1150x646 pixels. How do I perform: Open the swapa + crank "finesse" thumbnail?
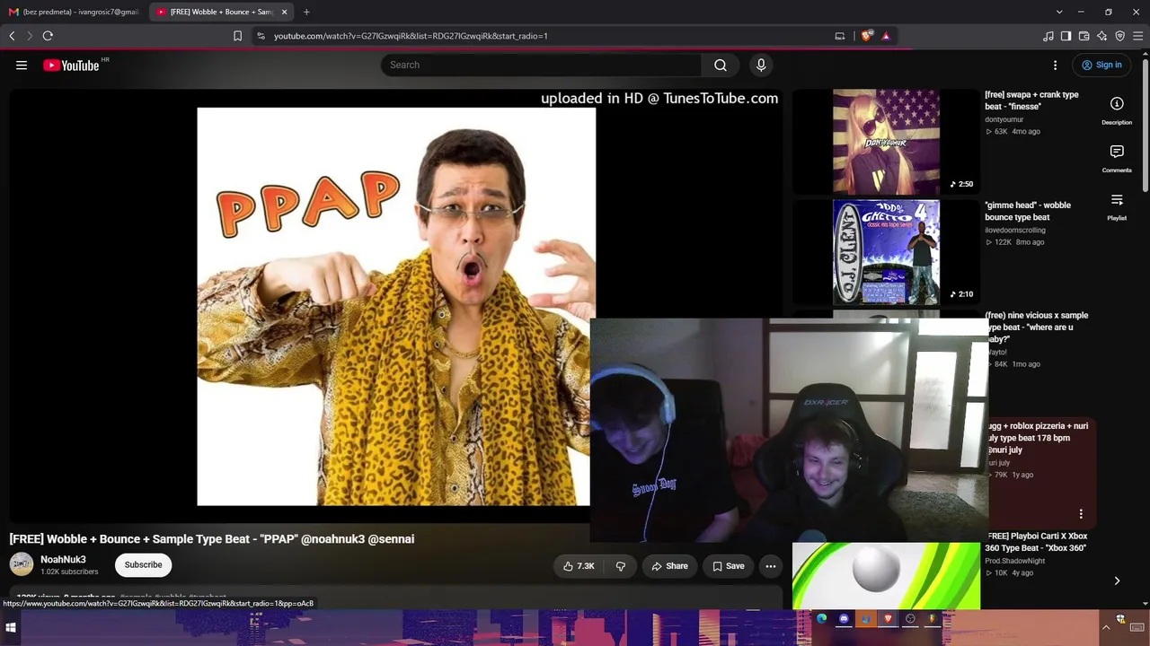pyautogui.click(x=886, y=141)
